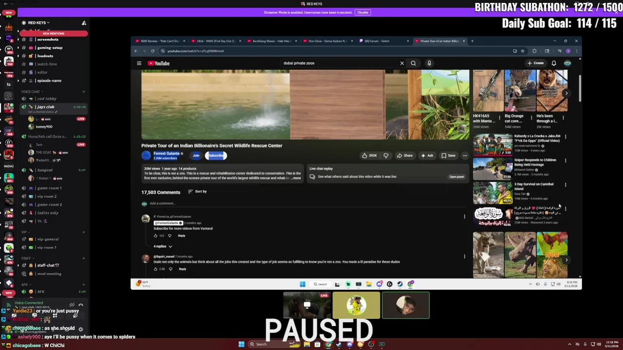Click Open panel for live chat replay
This screenshot has height=350, width=623.
tap(457, 177)
